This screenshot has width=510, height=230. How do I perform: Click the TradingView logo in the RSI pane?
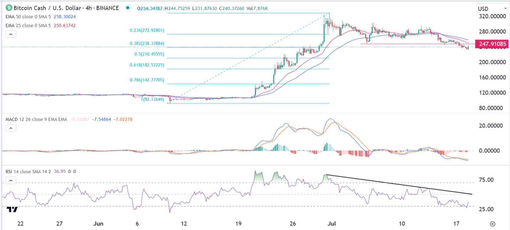[12, 209]
